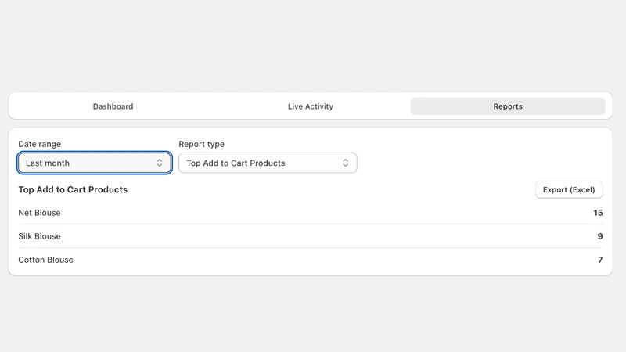Open the Live Activity tab
Viewport: 626px width, 352px height.
click(x=310, y=106)
